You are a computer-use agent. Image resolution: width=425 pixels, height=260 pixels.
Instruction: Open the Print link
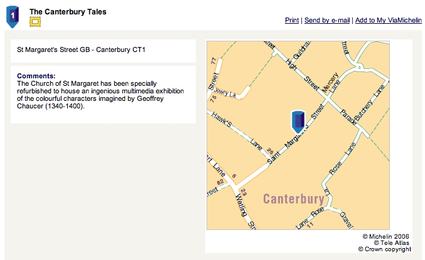coord(292,20)
